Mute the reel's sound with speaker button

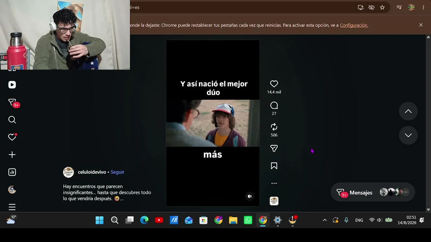click(x=250, y=196)
